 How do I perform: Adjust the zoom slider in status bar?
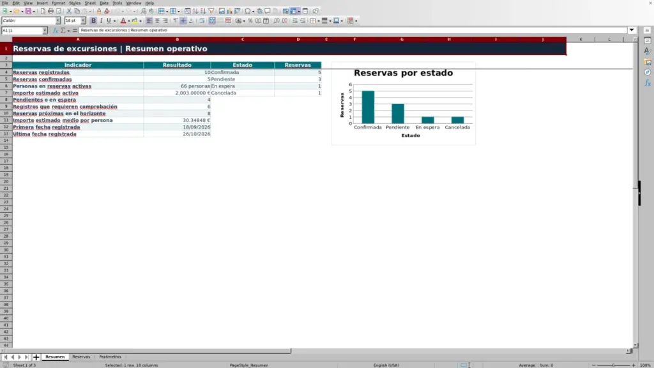tap(613, 365)
